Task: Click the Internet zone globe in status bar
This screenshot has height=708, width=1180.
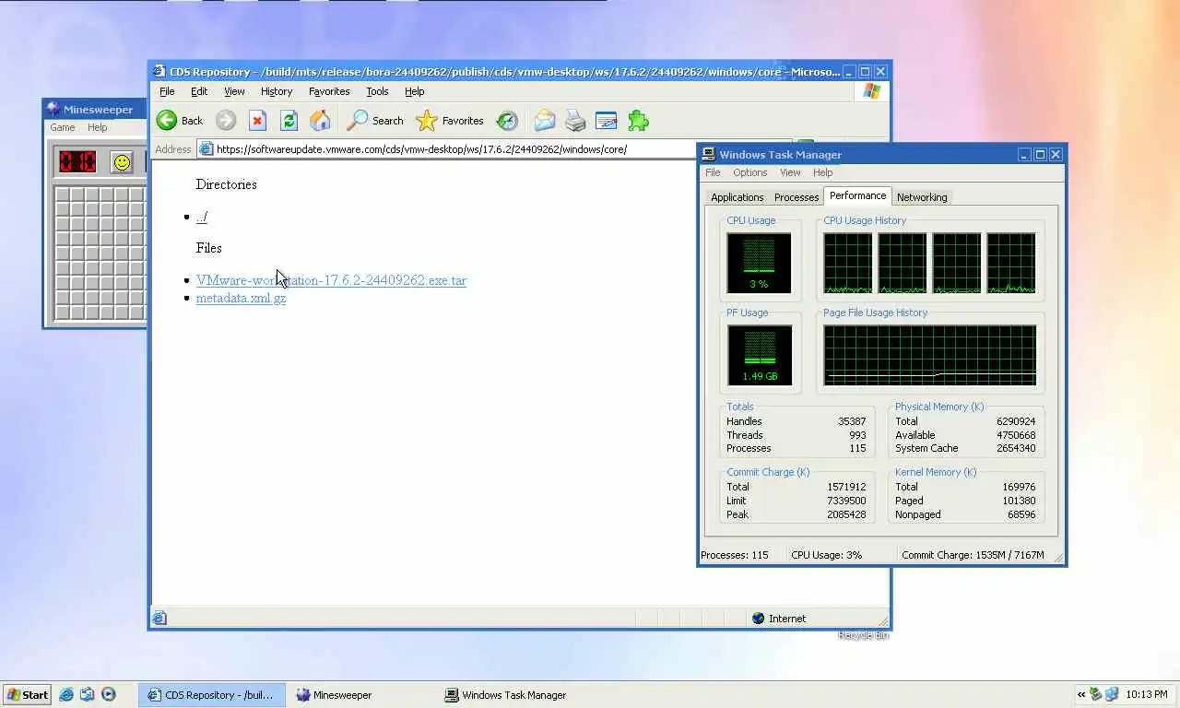Action: point(759,619)
